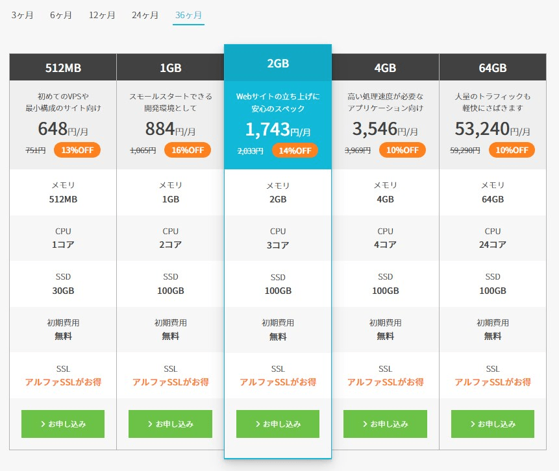Open アルファSSLがお得 link in 4GB column

click(386, 382)
